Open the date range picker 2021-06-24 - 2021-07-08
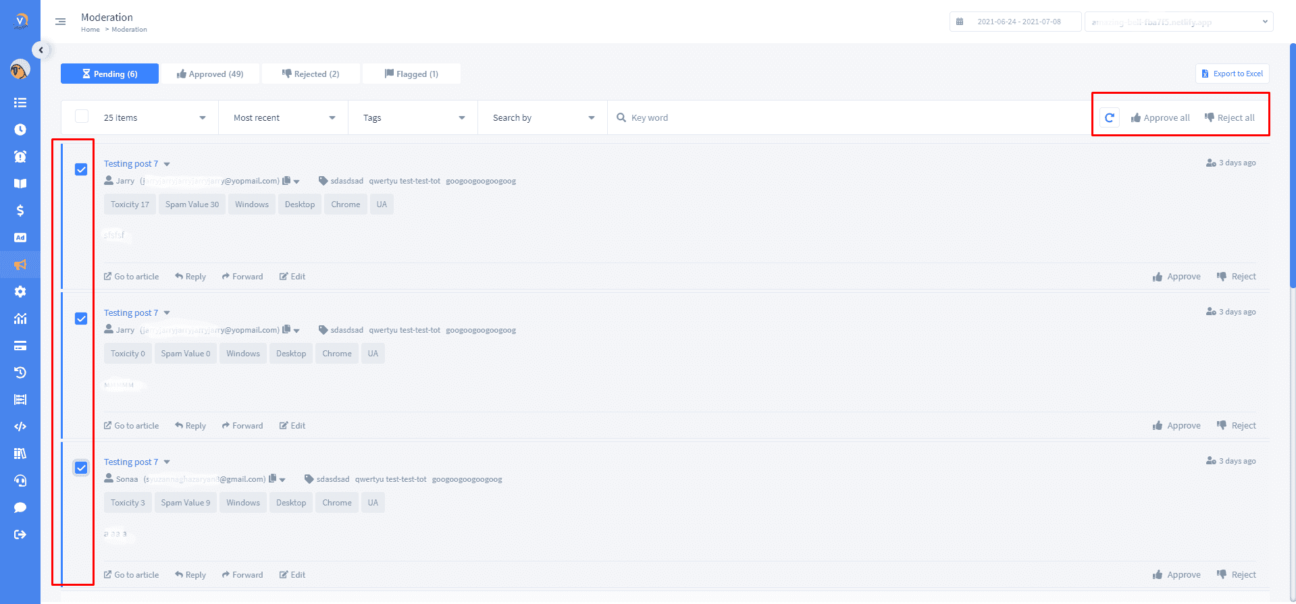This screenshot has height=604, width=1296. 1015,22
